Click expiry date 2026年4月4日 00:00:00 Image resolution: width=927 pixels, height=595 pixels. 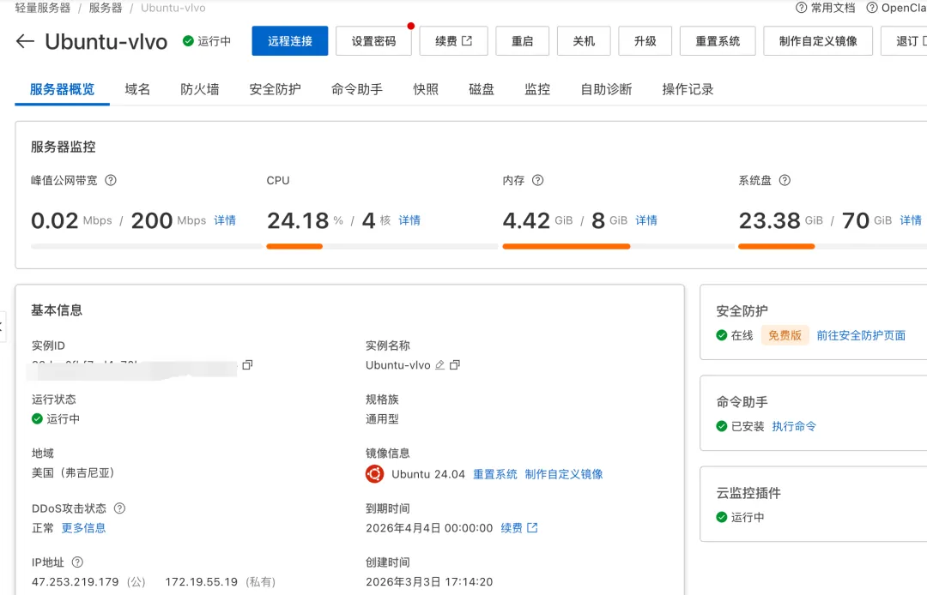[x=429, y=528]
